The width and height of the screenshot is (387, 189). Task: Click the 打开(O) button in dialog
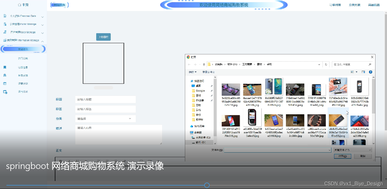(x=343, y=156)
